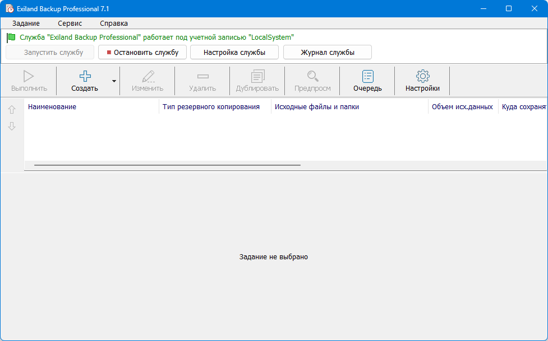
Task: Click the Предпросм magnifier icon
Action: pyautogui.click(x=312, y=76)
